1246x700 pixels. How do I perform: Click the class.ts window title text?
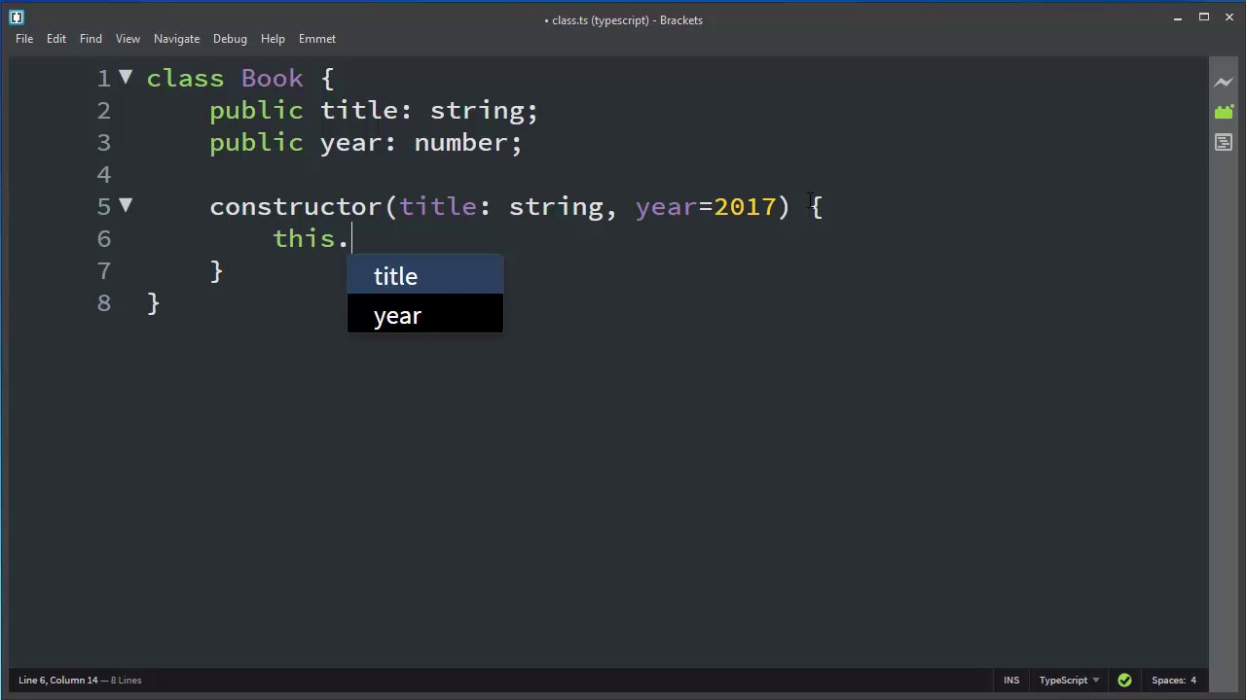click(x=623, y=19)
